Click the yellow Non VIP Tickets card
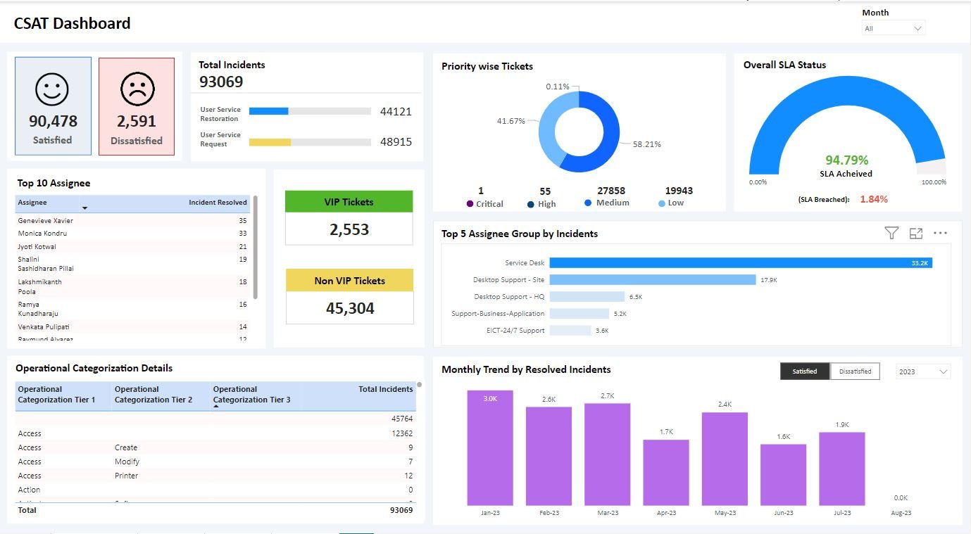Image resolution: width=971 pixels, height=534 pixels. pyautogui.click(x=349, y=281)
